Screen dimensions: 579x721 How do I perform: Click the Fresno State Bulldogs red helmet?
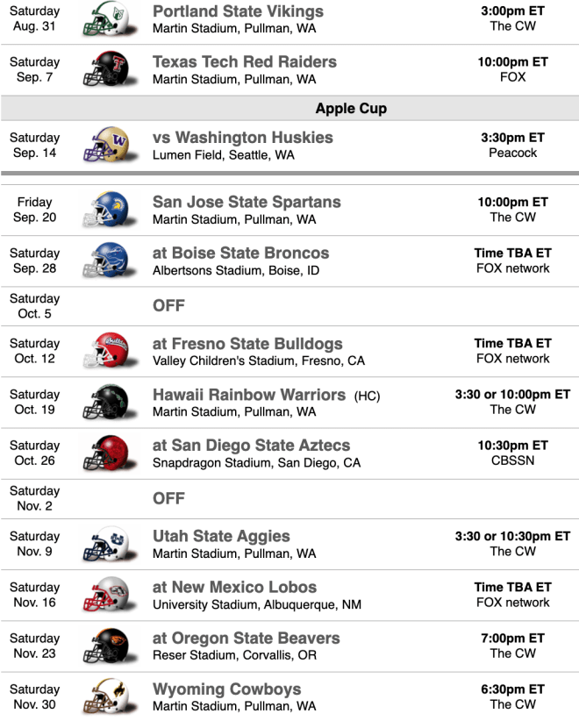point(110,351)
